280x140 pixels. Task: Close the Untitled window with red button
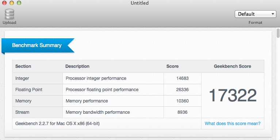[4, 3]
